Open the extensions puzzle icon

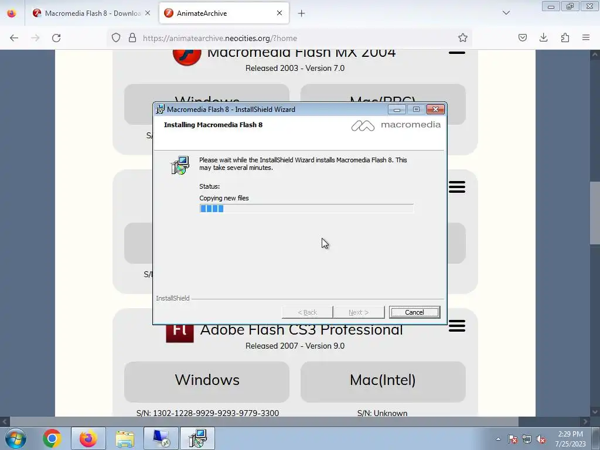click(565, 37)
